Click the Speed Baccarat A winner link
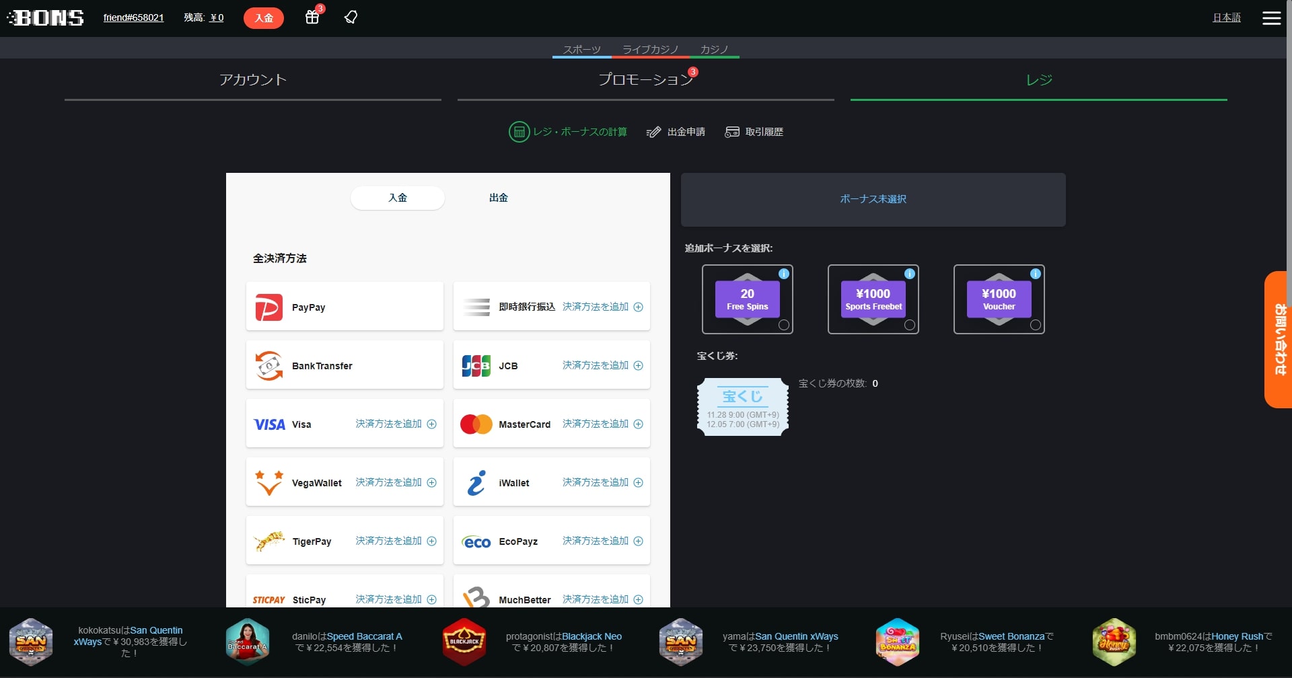Image resolution: width=1292 pixels, height=678 pixels. 365,636
